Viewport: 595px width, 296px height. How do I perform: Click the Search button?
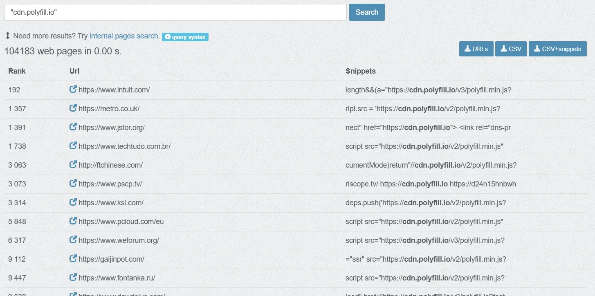point(367,12)
